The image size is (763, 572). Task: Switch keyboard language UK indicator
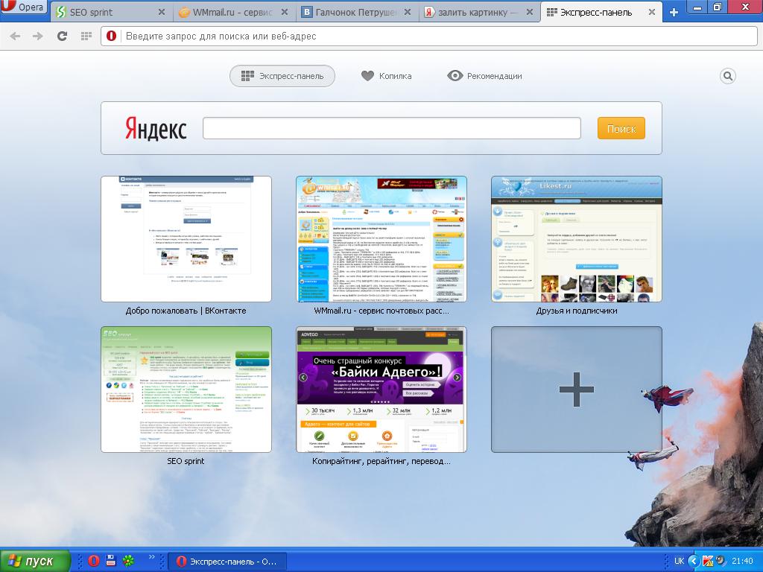click(680, 562)
